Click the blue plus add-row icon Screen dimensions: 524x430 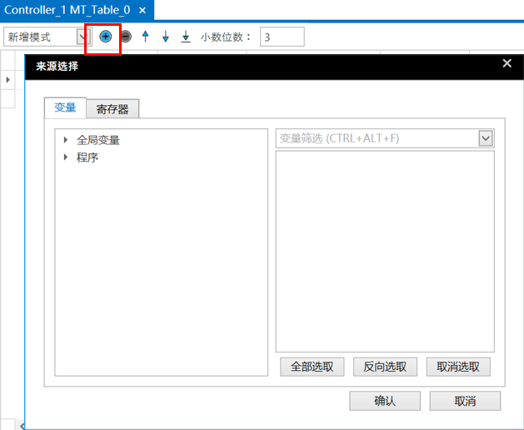(106, 37)
